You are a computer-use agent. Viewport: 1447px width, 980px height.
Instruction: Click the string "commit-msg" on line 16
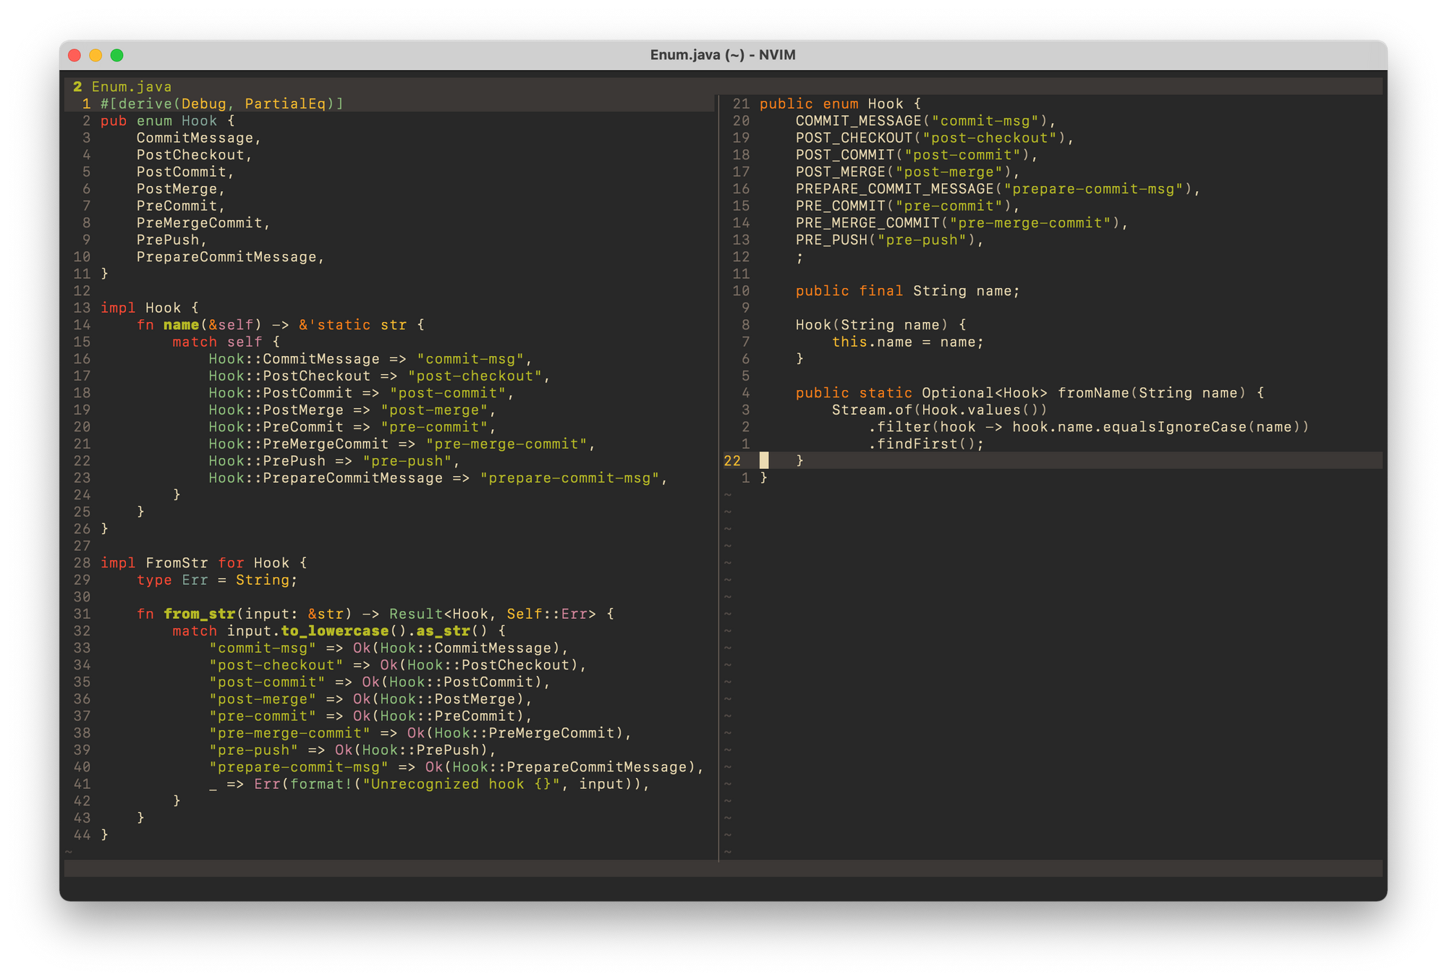click(x=471, y=358)
